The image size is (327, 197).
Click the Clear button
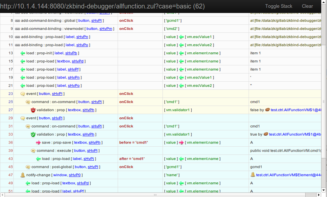pos(307,6)
